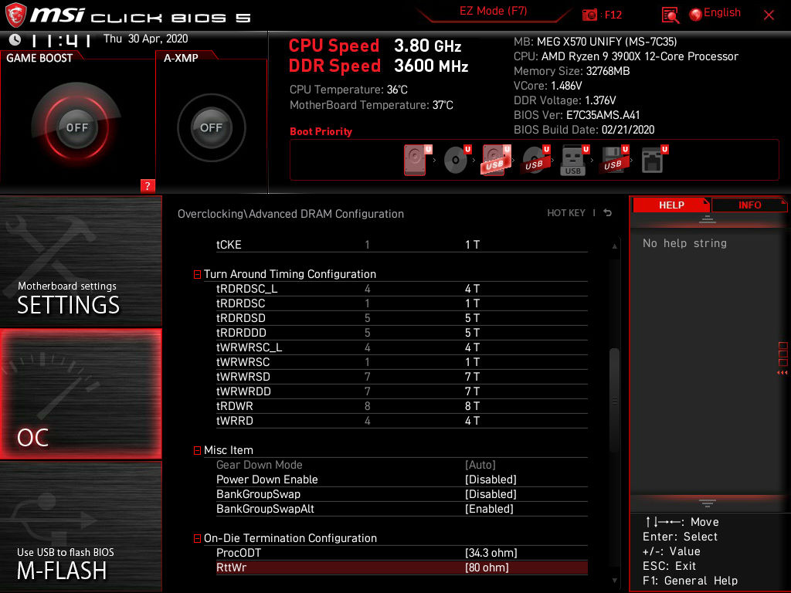Click the favorites boxes on the right edge

[x=783, y=354]
